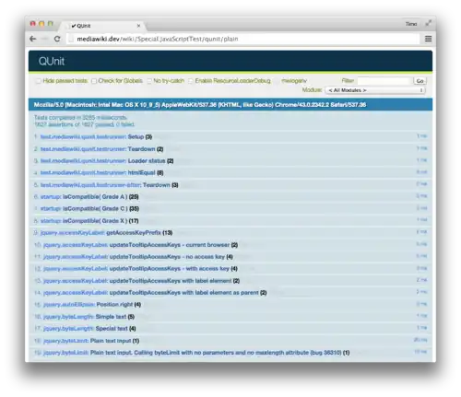Click into the Filter text field
461x397 pixels.
pyautogui.click(x=384, y=81)
